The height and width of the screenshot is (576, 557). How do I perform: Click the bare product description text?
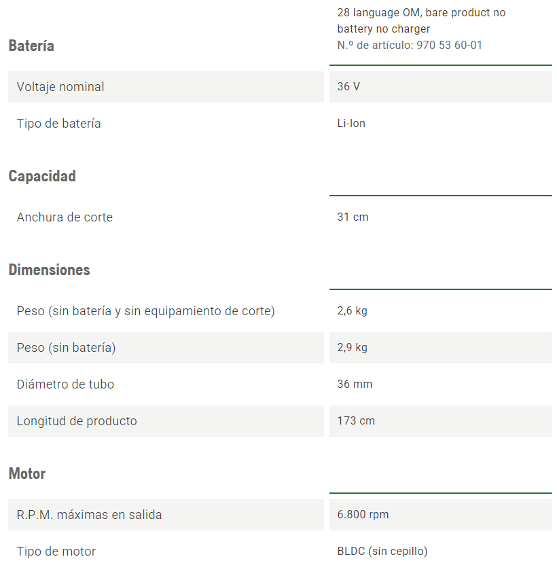coord(421,20)
